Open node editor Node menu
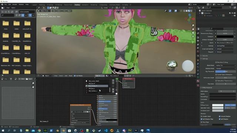 [x=71, y=76]
